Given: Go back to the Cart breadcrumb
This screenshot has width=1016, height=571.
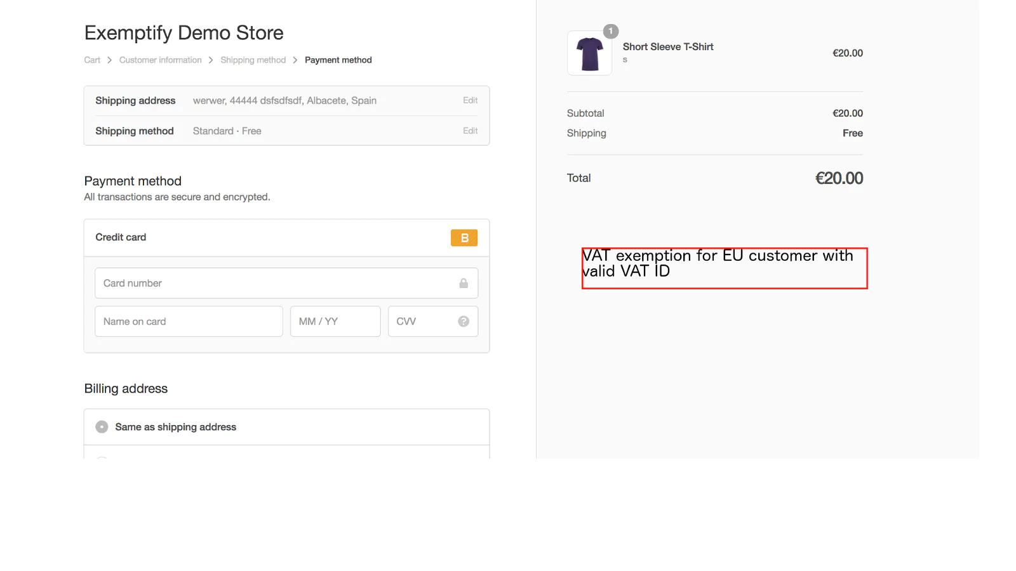Looking at the screenshot, I should click(92, 60).
